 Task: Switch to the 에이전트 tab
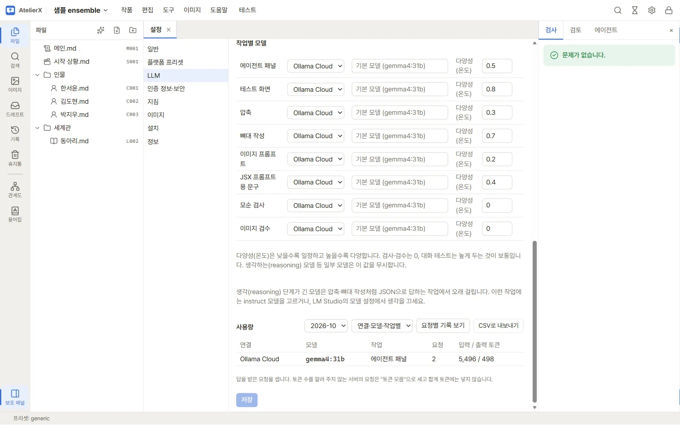(x=606, y=30)
